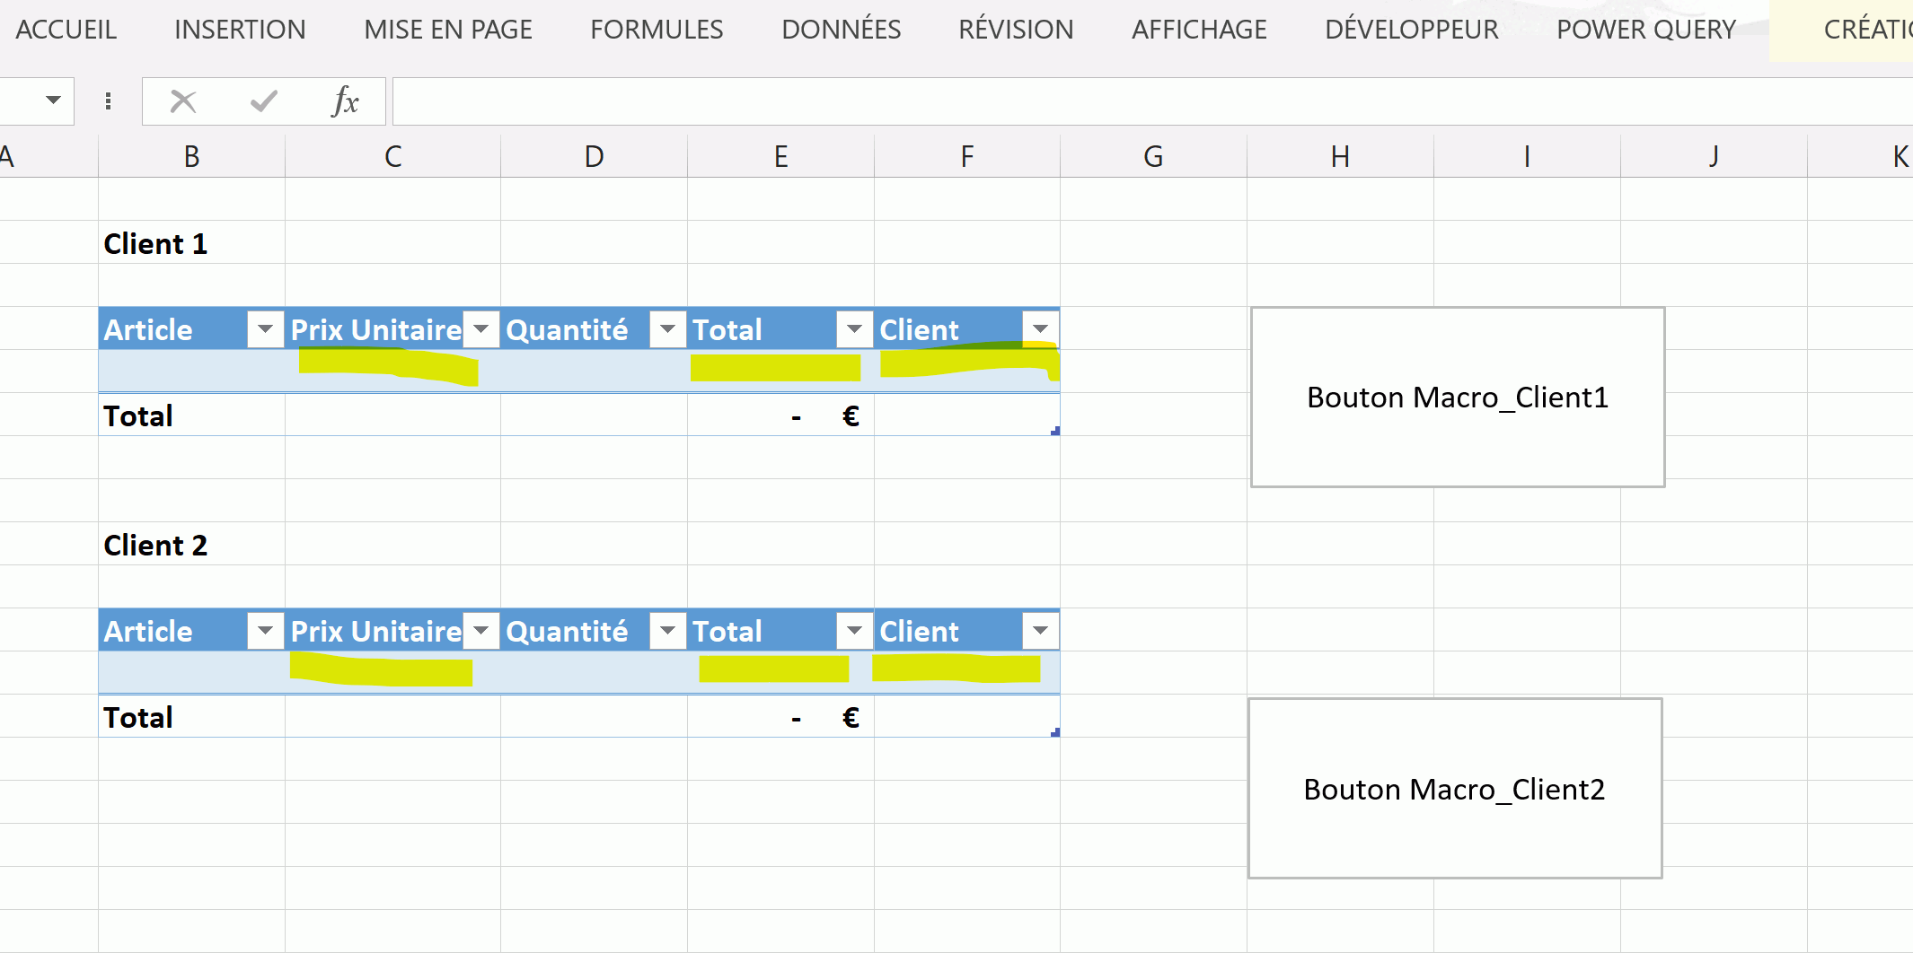Open Quantité filter in Client 2 table

click(x=667, y=631)
